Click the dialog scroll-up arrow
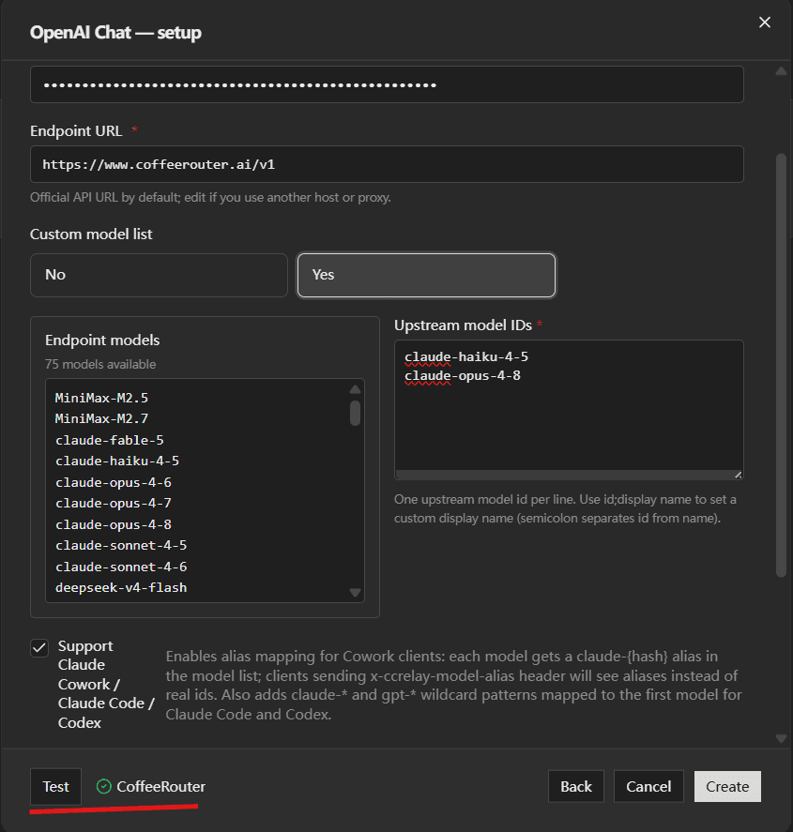Image resolution: width=793 pixels, height=832 pixels. point(781,71)
